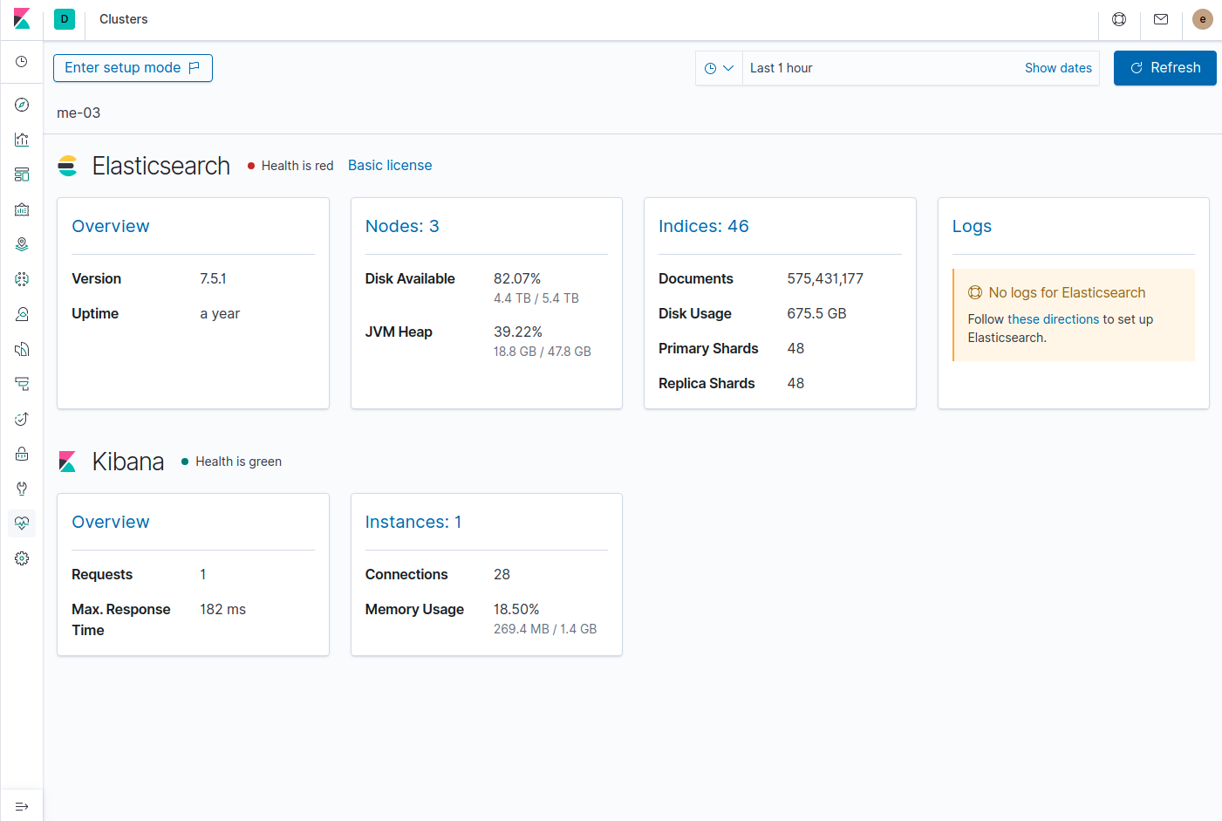Viewport: 1222px width, 821px height.
Task: Open the Kibana Overview link
Action: point(111,522)
